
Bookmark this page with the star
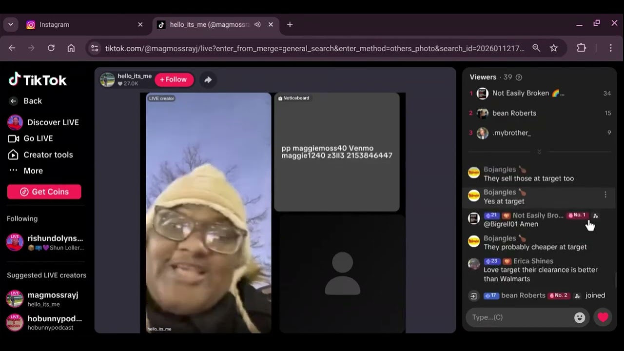(554, 48)
